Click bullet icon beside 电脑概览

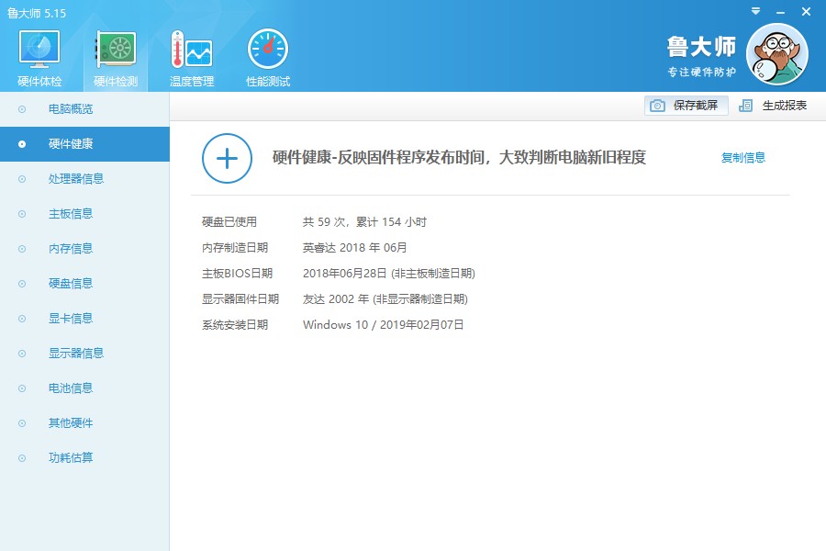pyautogui.click(x=22, y=109)
